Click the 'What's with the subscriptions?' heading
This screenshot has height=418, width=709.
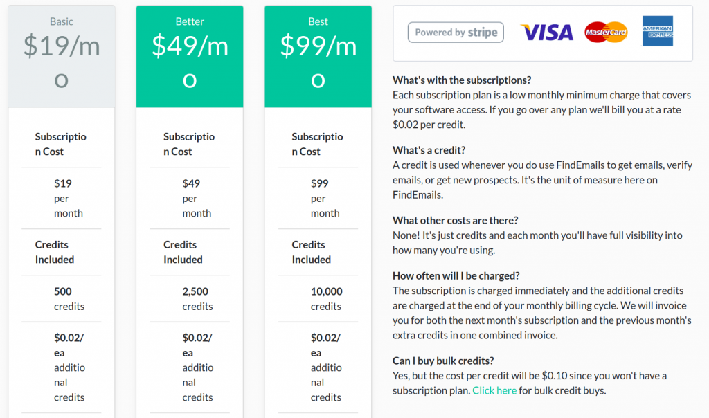coord(462,80)
